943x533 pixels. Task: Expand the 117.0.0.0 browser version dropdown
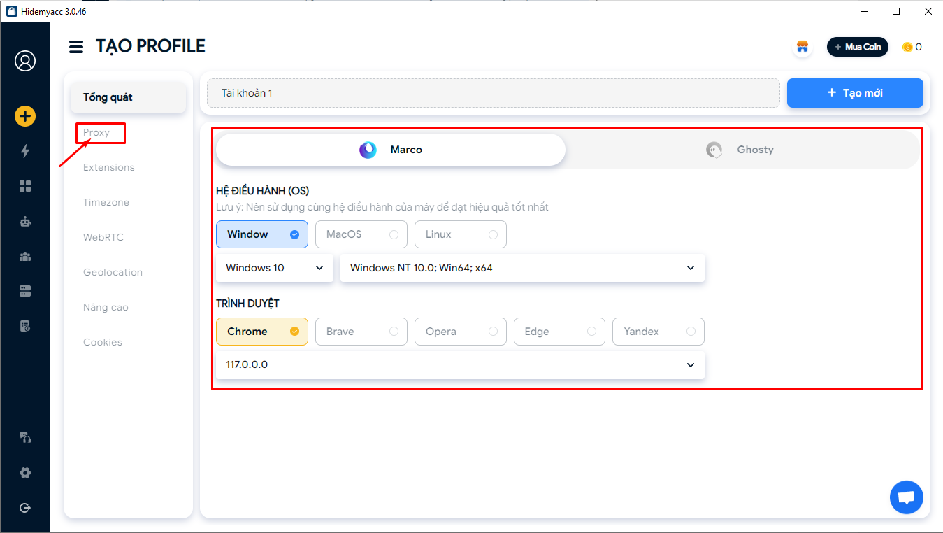tap(460, 365)
